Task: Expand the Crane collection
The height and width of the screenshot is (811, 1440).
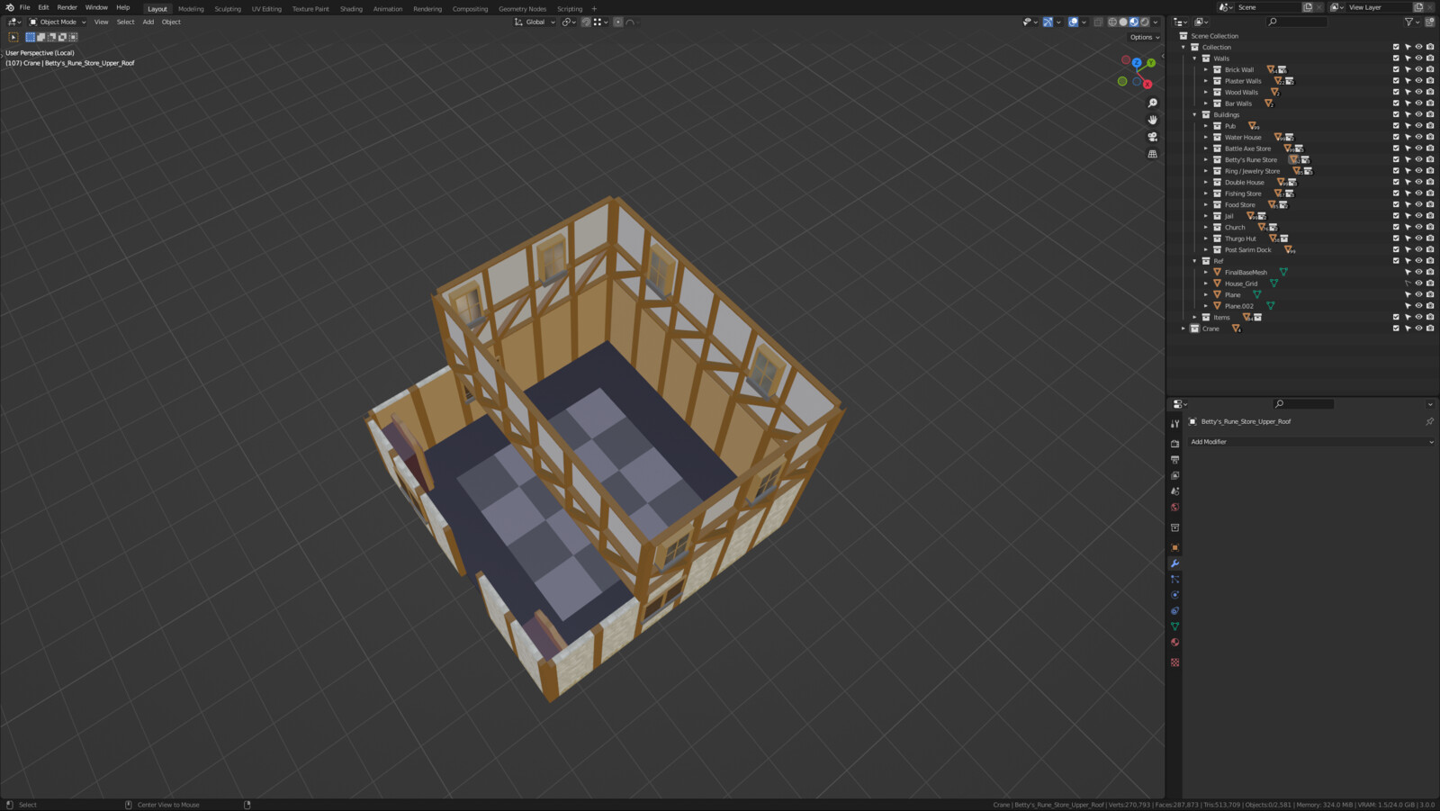Action: tap(1183, 329)
